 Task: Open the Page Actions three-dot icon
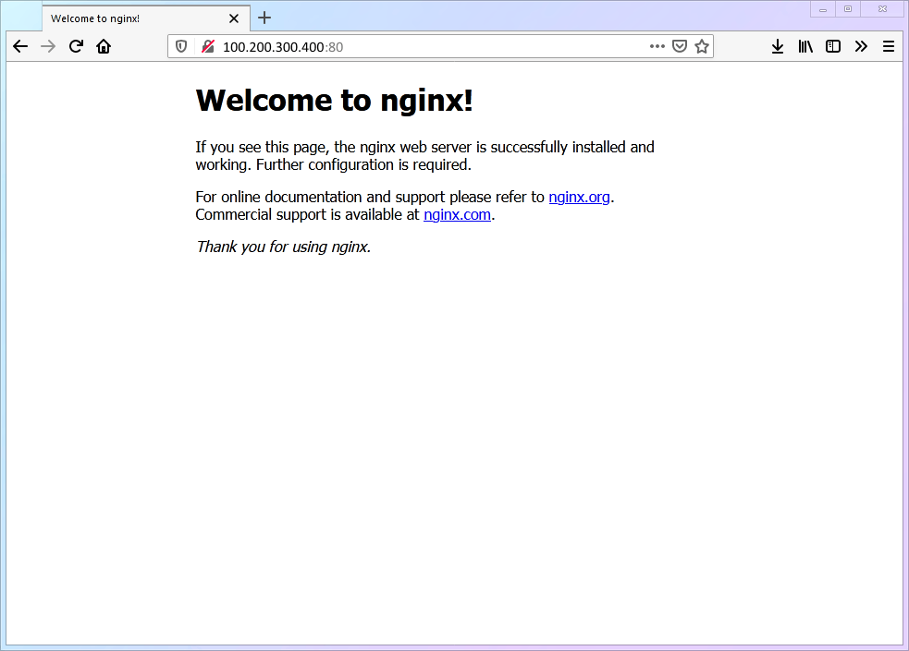[x=657, y=46]
